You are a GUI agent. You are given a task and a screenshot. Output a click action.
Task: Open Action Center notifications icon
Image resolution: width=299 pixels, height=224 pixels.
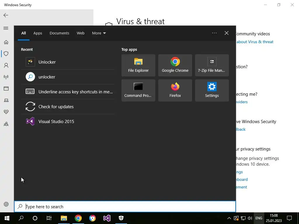coord(289,218)
